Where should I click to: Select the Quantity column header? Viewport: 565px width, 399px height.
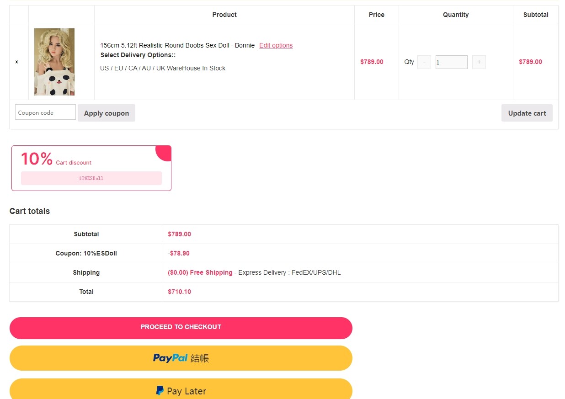(x=456, y=15)
